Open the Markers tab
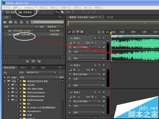 (34, 67)
